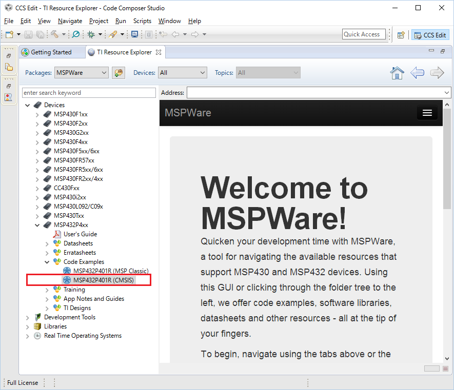The height and width of the screenshot is (390, 454).
Task: Click the Save disk icon
Action: [x=28, y=34]
